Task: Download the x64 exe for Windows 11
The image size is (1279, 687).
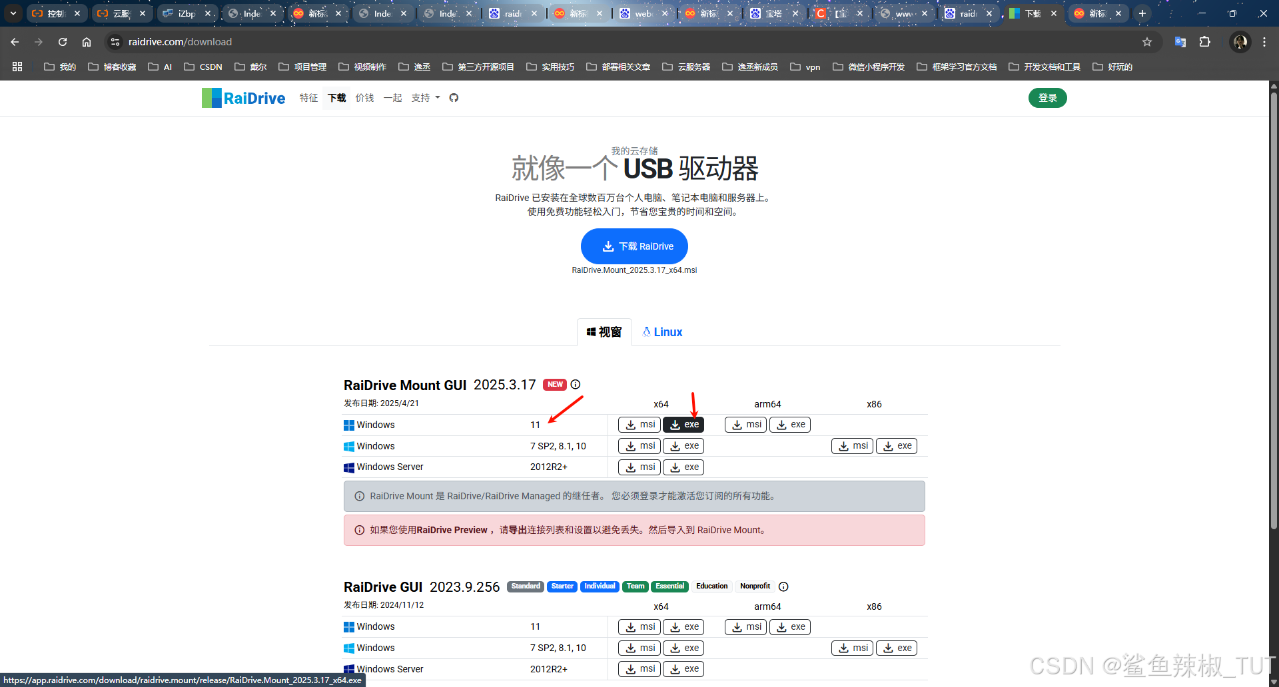Action: tap(683, 424)
